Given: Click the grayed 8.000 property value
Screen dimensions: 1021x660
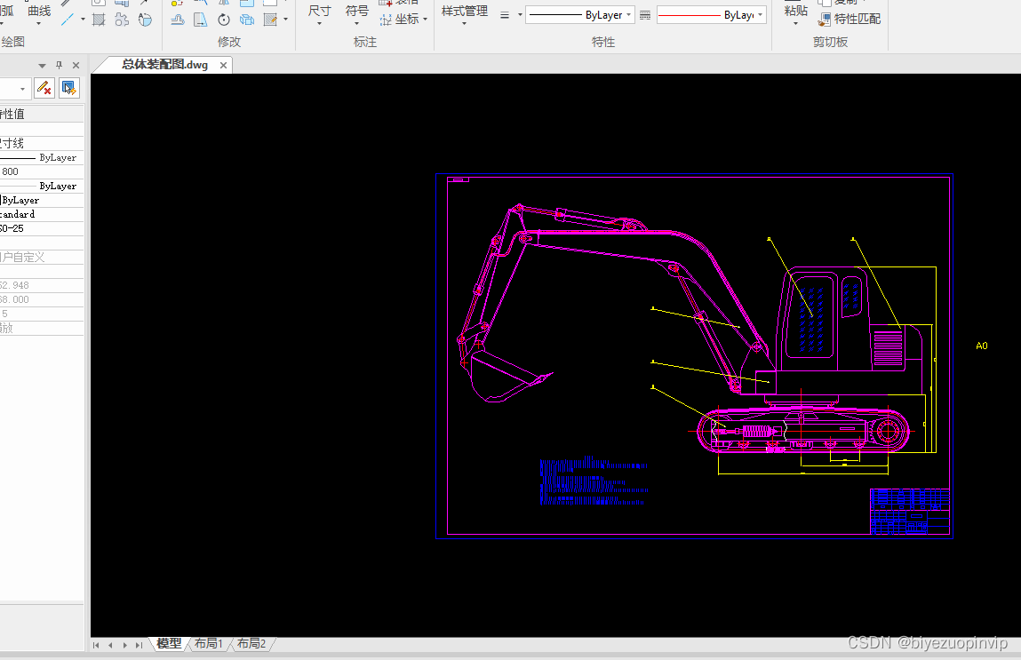Looking at the screenshot, I should pos(14,299).
